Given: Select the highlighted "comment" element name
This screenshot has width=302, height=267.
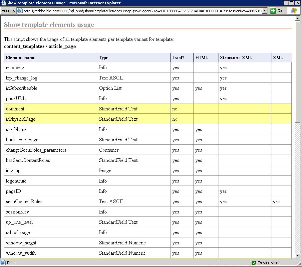Looking at the screenshot, I should (15, 109).
